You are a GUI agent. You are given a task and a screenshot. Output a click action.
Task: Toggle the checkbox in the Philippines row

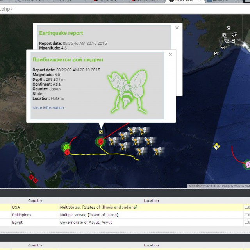pyautogui.click(x=247, y=215)
